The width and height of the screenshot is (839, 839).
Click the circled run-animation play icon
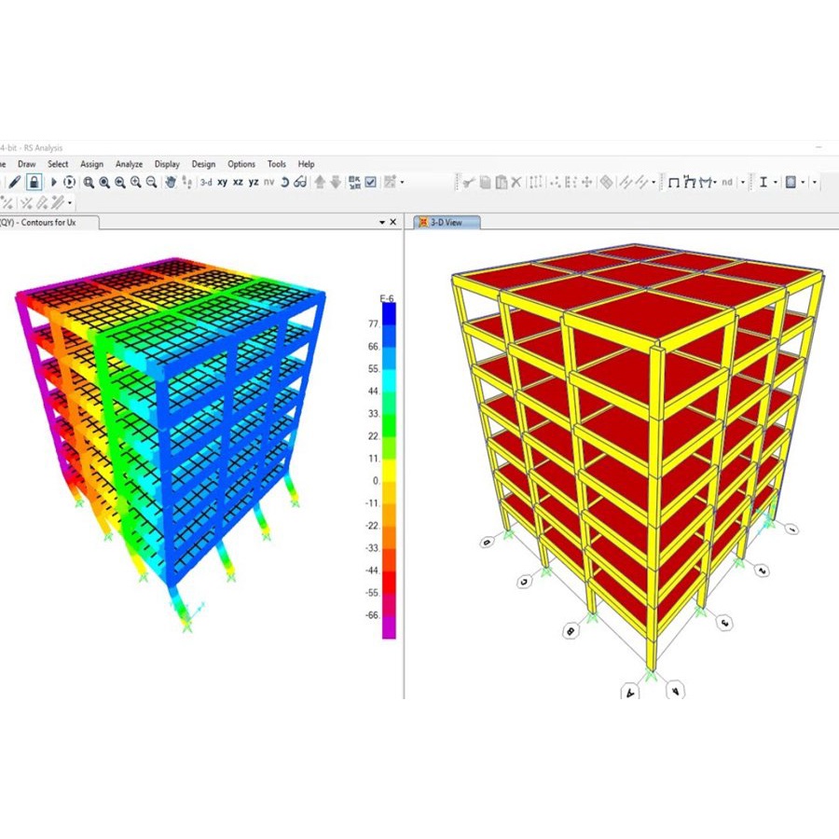[69, 183]
